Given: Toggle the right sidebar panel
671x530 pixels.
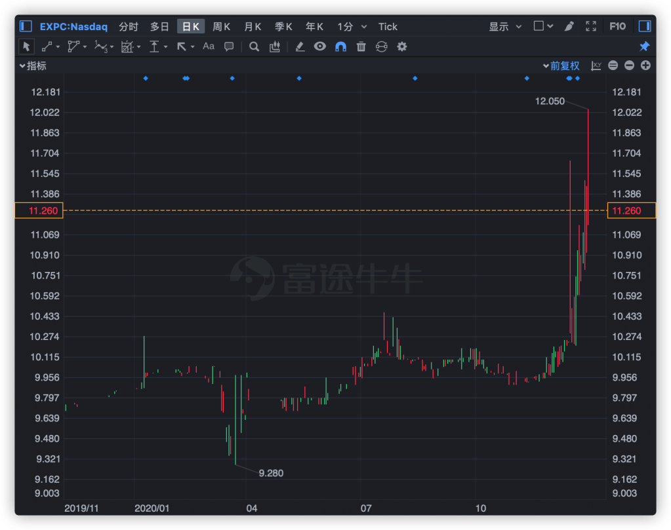Looking at the screenshot, I should coord(644,26).
